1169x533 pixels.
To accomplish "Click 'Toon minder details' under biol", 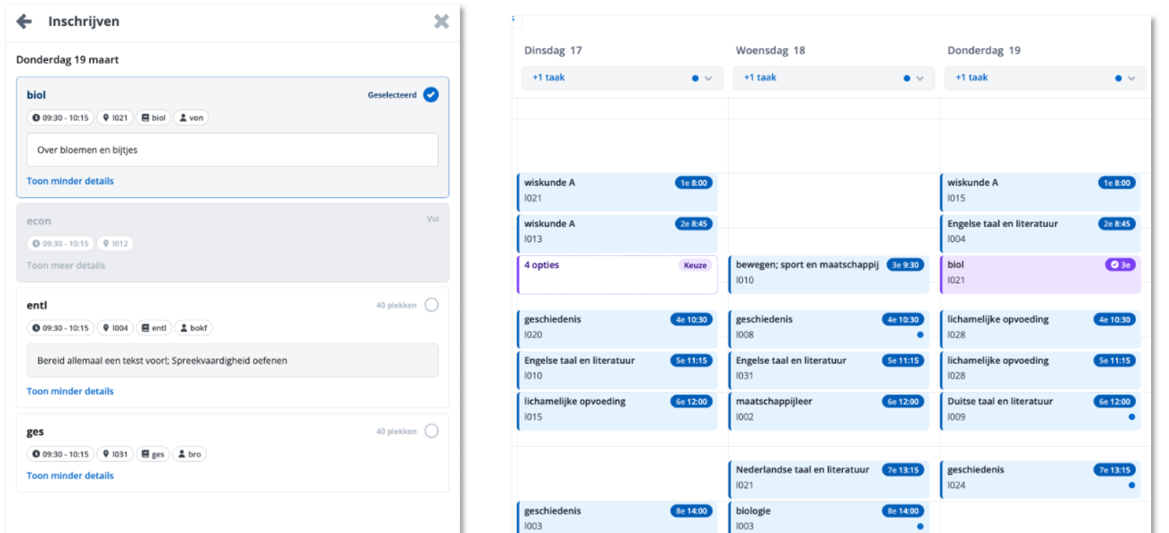I will point(70,181).
